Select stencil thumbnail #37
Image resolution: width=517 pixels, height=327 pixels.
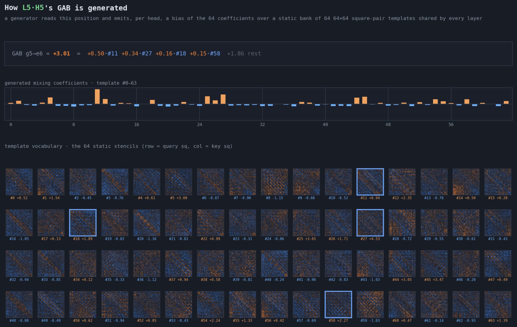point(179,264)
